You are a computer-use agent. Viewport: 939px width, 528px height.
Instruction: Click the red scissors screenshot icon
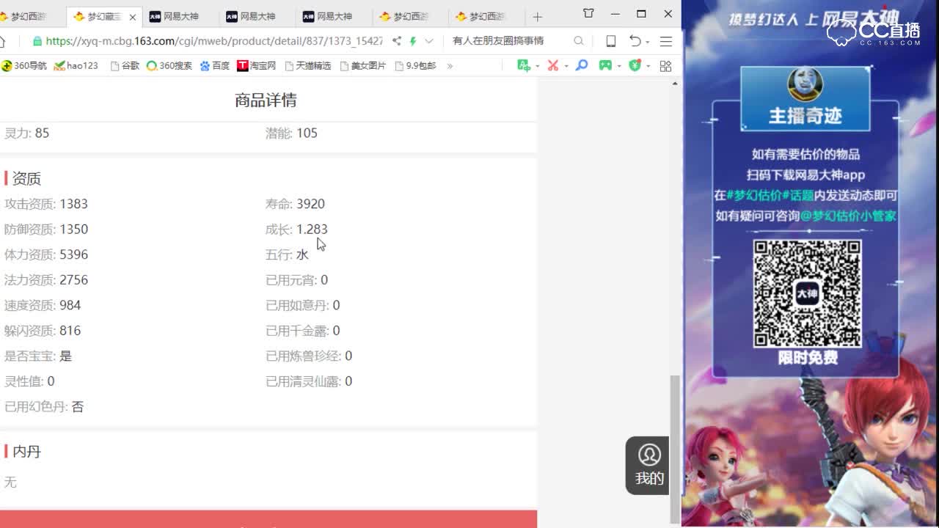552,66
